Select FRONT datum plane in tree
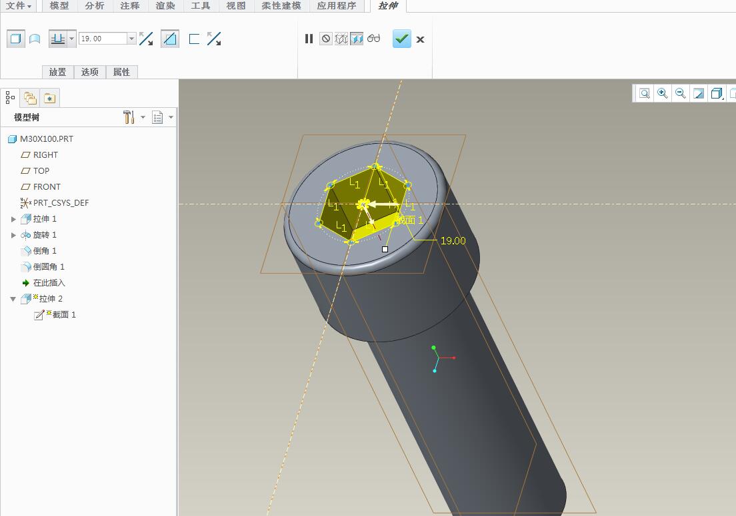 (41, 186)
